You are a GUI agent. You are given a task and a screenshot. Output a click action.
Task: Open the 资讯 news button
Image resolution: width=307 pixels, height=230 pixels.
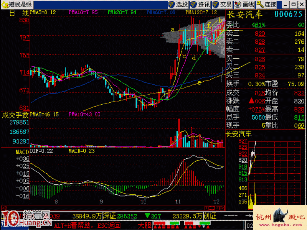coord(200,4)
